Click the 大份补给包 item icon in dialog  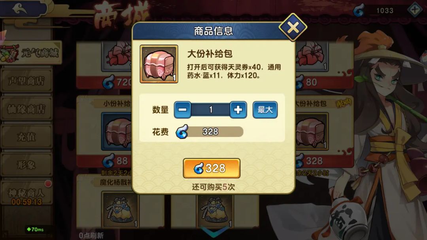tap(159, 64)
